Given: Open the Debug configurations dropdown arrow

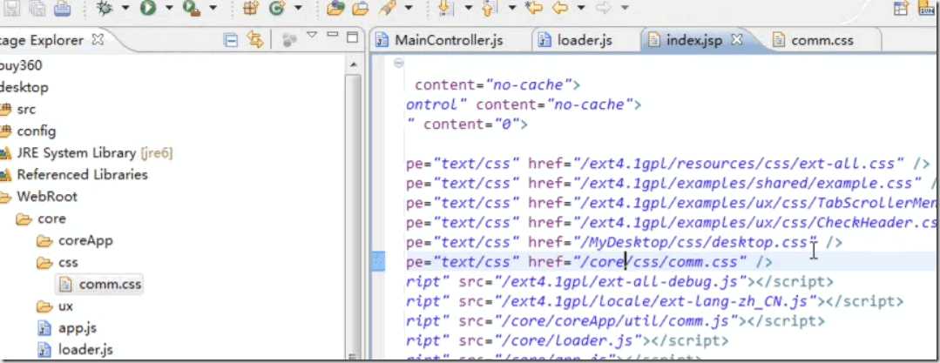Looking at the screenshot, I should [x=125, y=9].
